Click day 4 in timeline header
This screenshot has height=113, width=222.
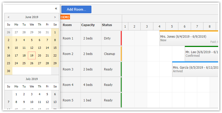coord(160,26)
